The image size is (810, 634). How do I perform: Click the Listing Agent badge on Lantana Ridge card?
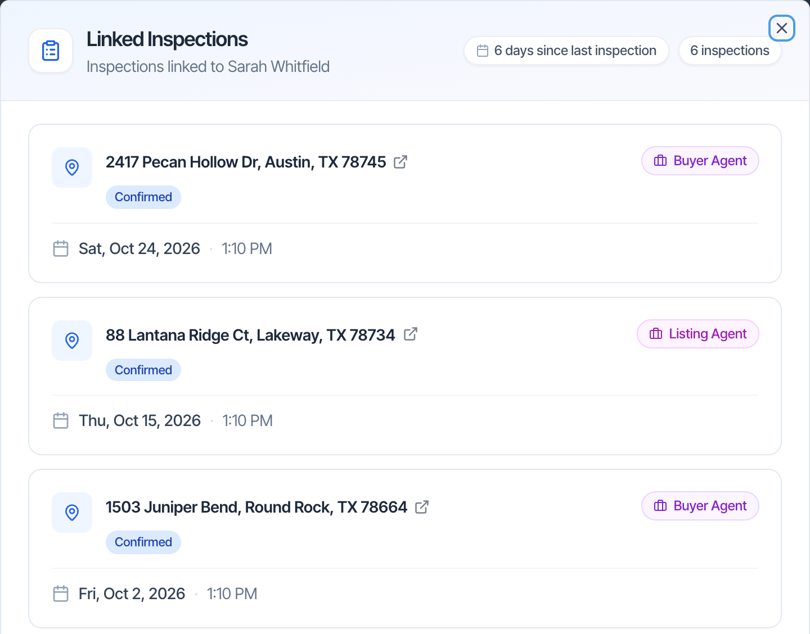tap(698, 334)
